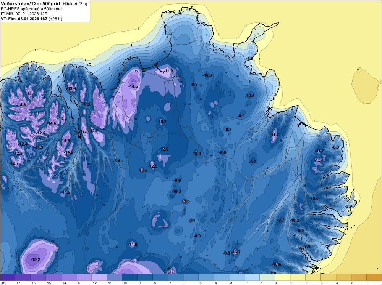The width and height of the screenshot is (382, 285).
Task: Click the -18 label on the legend
Action: [3, 283]
